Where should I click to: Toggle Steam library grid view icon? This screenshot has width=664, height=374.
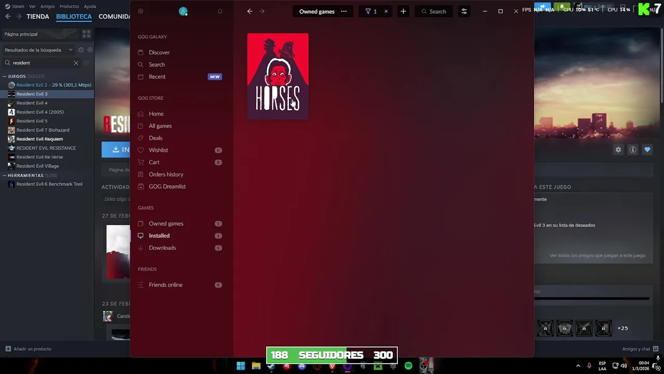[86, 34]
